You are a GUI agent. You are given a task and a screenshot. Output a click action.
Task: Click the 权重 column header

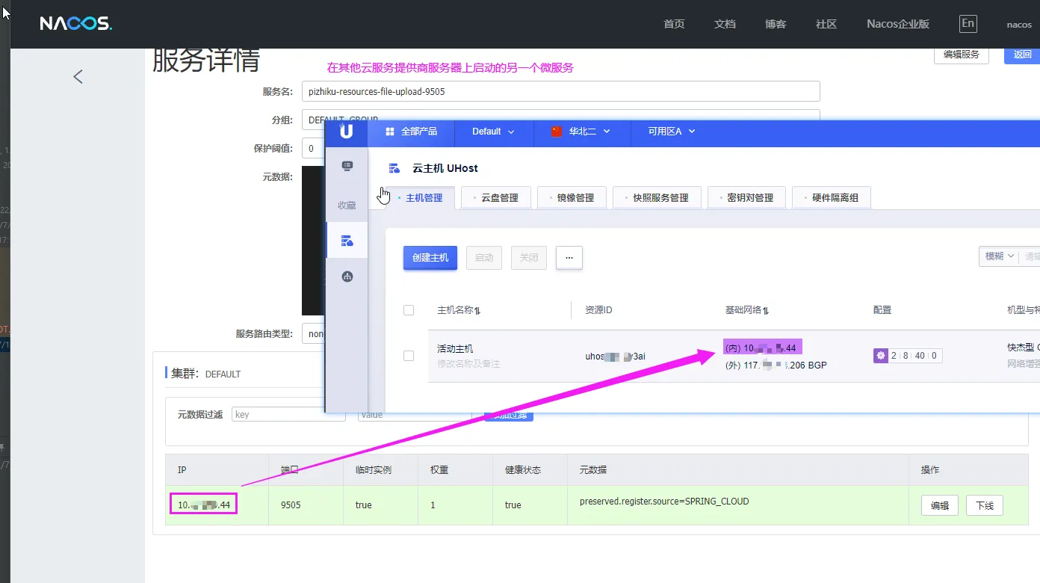click(x=439, y=470)
